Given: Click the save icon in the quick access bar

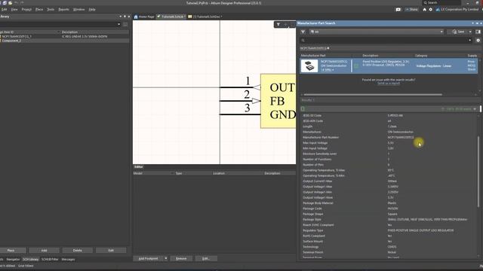Looking at the screenshot, I should [5, 2].
